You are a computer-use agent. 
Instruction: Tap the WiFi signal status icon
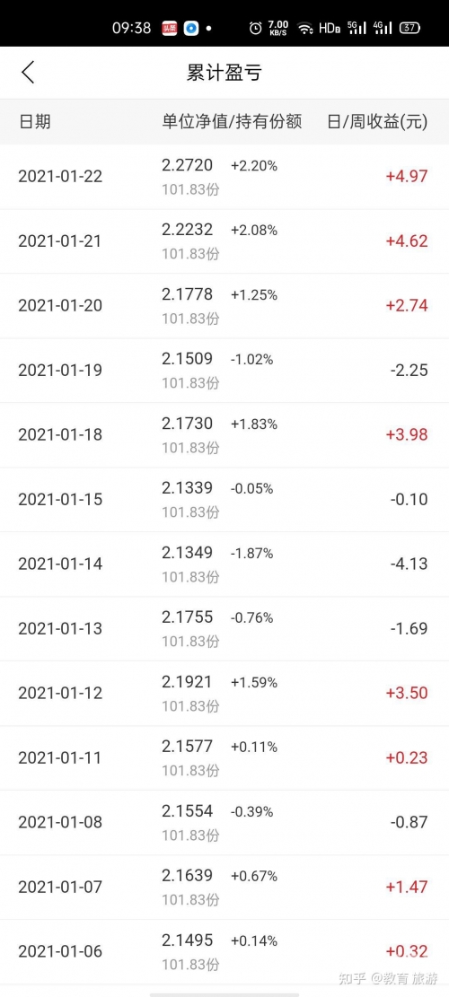point(306,28)
